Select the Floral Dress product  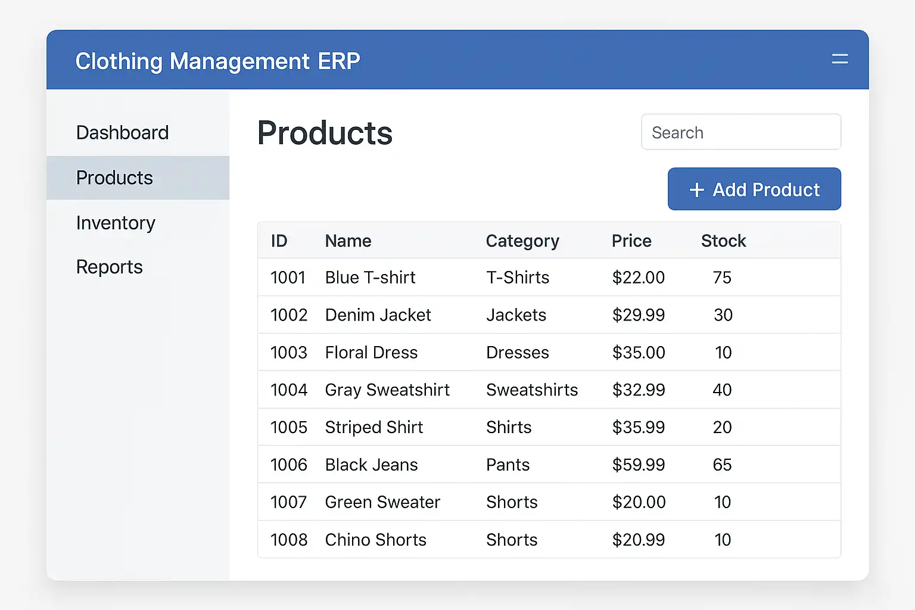(x=371, y=353)
